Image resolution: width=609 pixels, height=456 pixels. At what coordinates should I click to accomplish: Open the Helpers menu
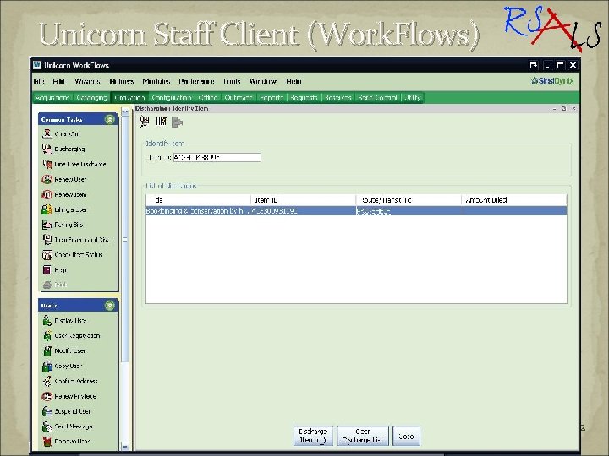click(x=122, y=81)
